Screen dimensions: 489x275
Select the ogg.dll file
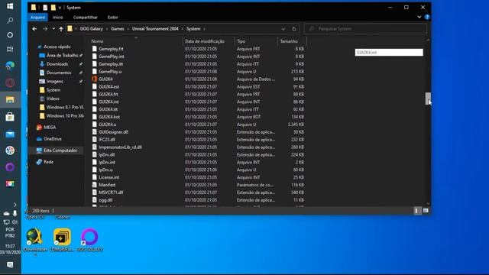[x=105, y=200]
